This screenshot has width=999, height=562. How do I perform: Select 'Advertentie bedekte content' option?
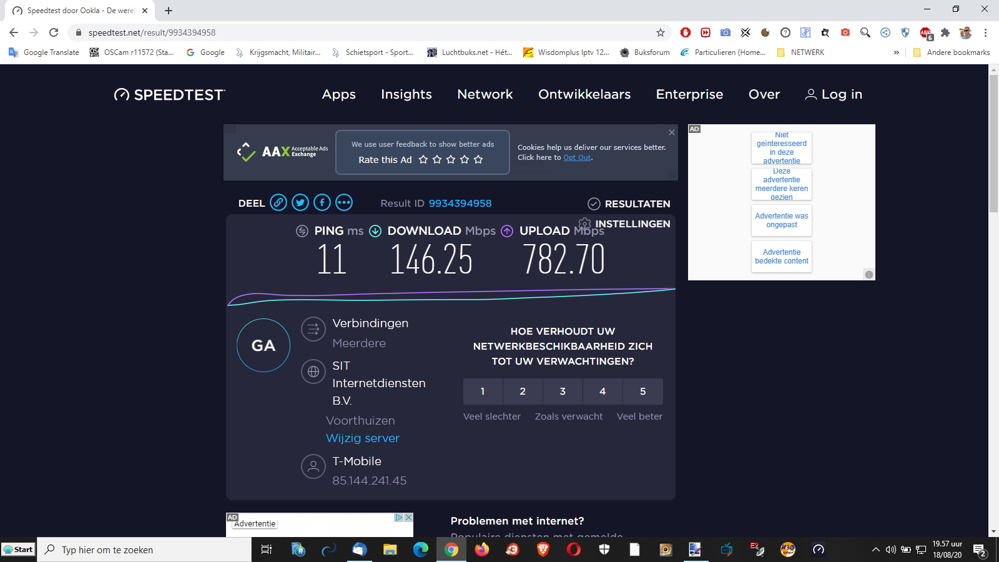point(782,257)
